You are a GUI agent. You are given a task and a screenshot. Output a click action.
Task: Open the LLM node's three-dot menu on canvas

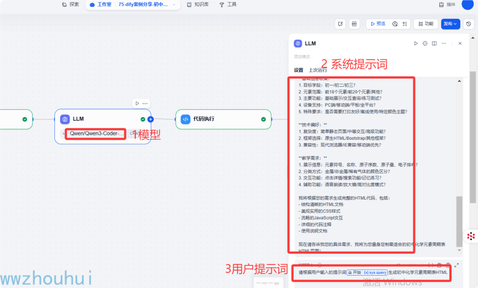click(145, 104)
